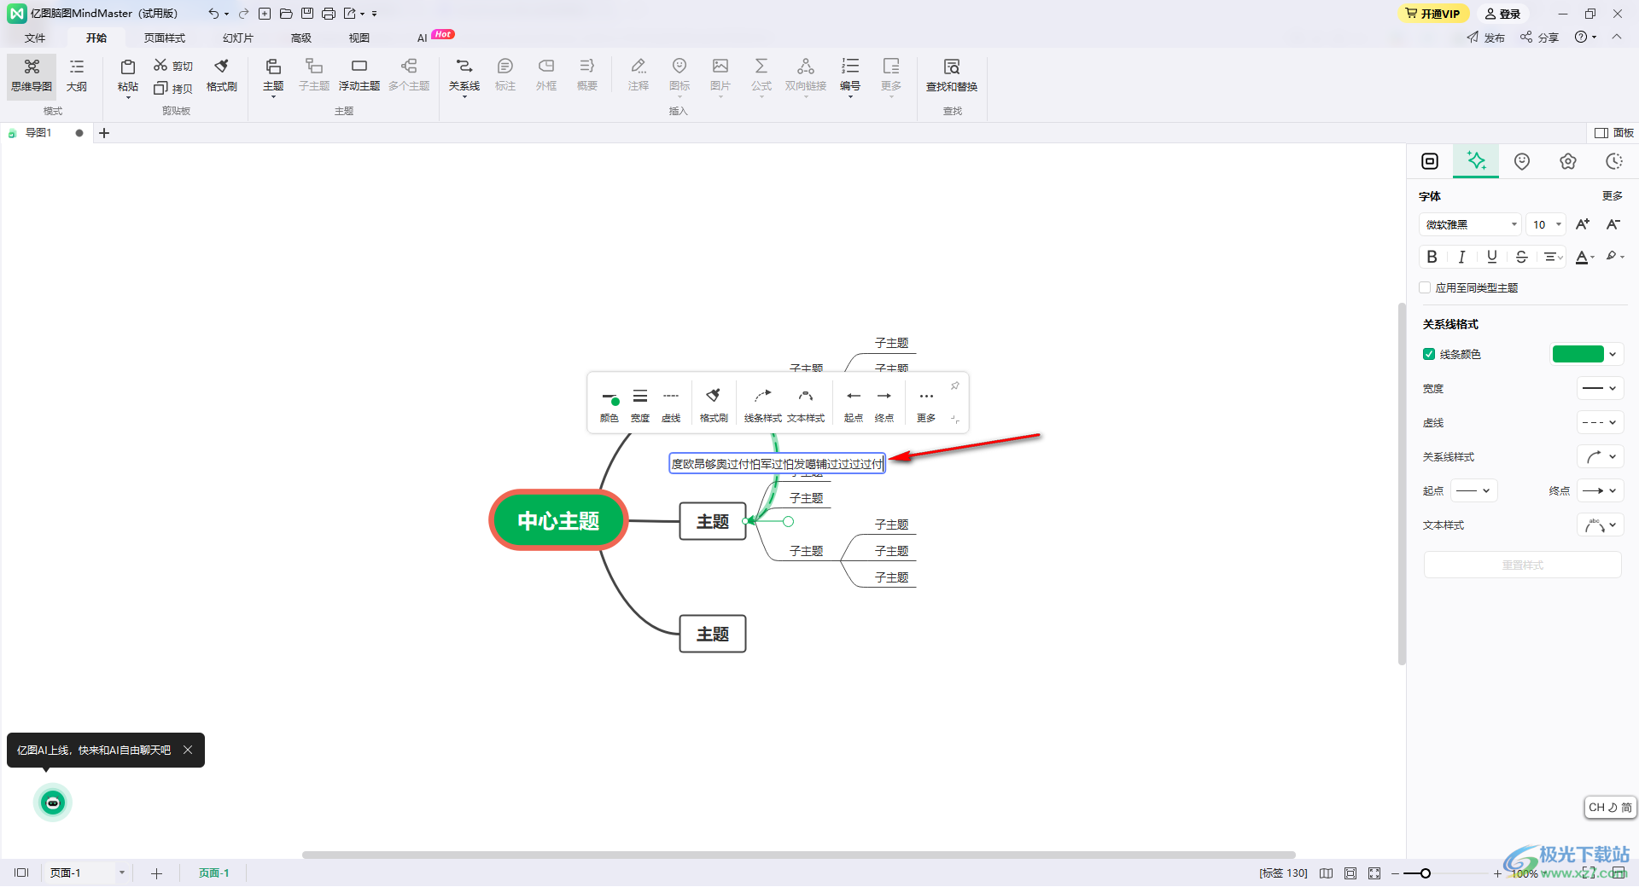The width and height of the screenshot is (1639, 887).
Task: Open the relationship line style (关系线样式) dropdown
Action: [x=1600, y=456]
